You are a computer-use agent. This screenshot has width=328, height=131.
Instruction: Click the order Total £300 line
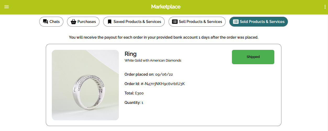pyautogui.click(x=134, y=93)
